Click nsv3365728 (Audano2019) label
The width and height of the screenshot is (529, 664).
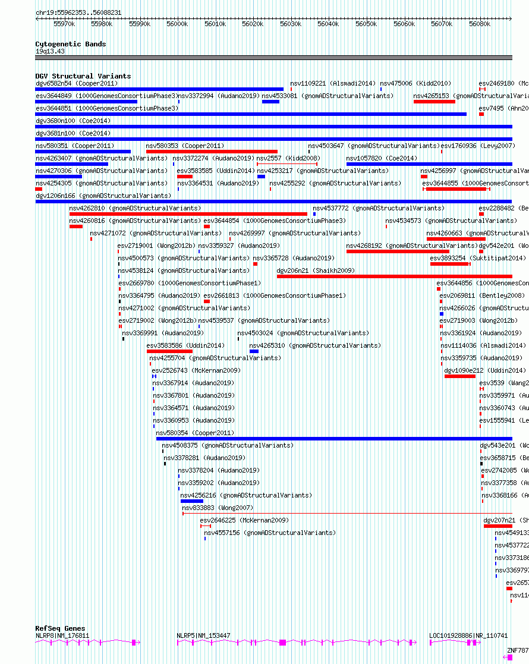pos(294,258)
